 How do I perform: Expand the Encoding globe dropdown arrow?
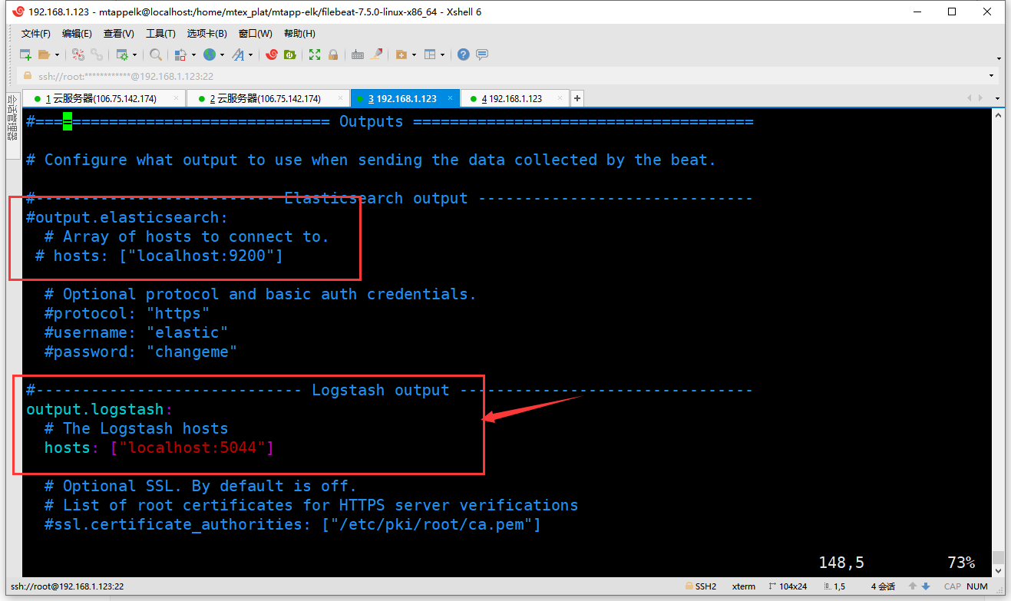point(222,54)
